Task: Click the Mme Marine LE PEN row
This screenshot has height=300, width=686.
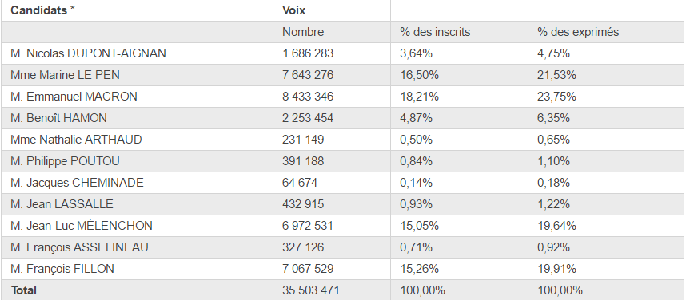Action: (x=342, y=75)
